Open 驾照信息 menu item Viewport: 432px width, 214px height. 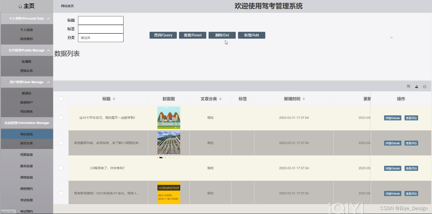26,154
